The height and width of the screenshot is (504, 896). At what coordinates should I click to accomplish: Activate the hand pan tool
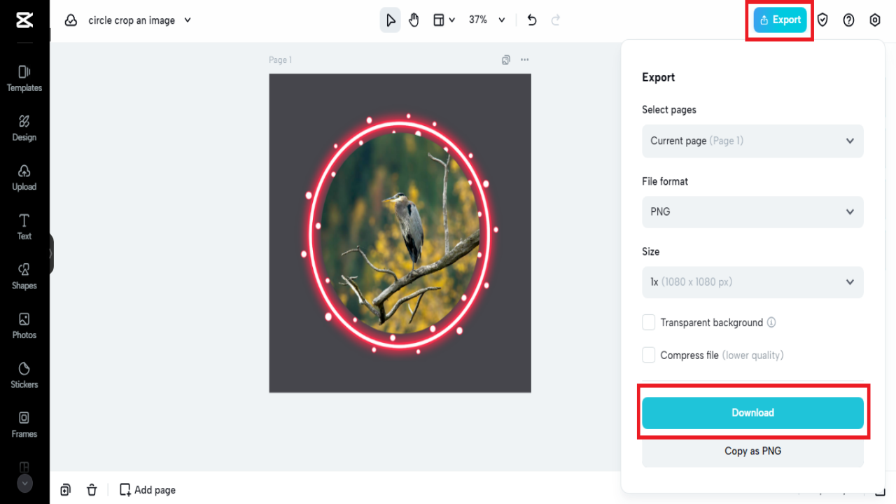(414, 20)
